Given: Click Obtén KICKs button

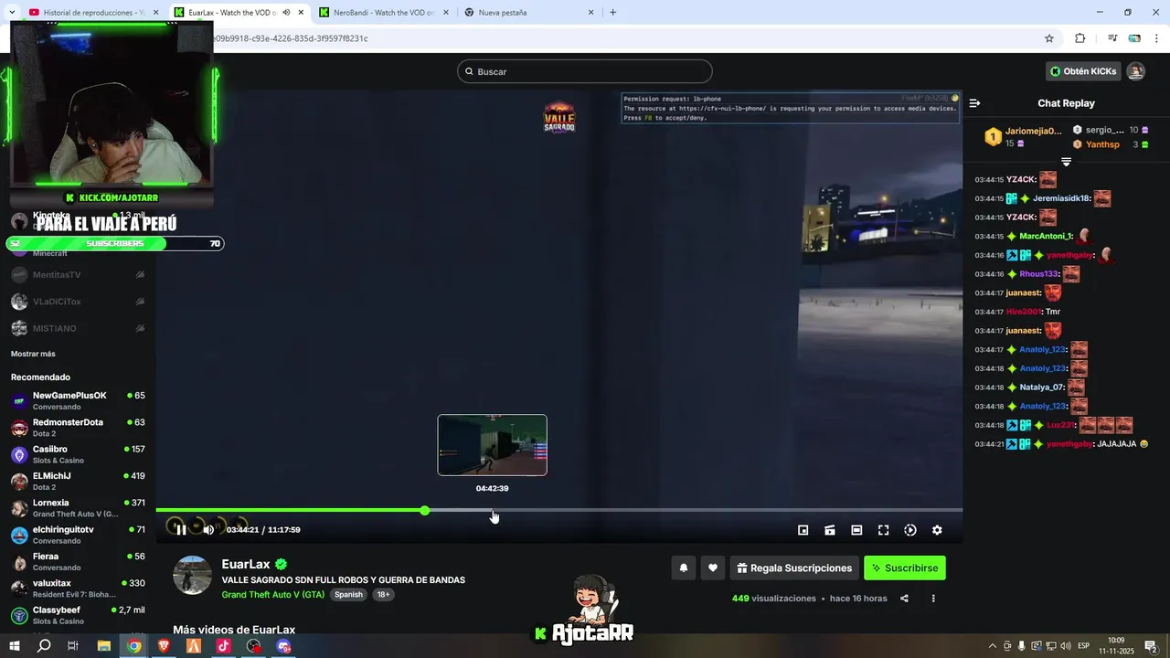Looking at the screenshot, I should [1083, 71].
